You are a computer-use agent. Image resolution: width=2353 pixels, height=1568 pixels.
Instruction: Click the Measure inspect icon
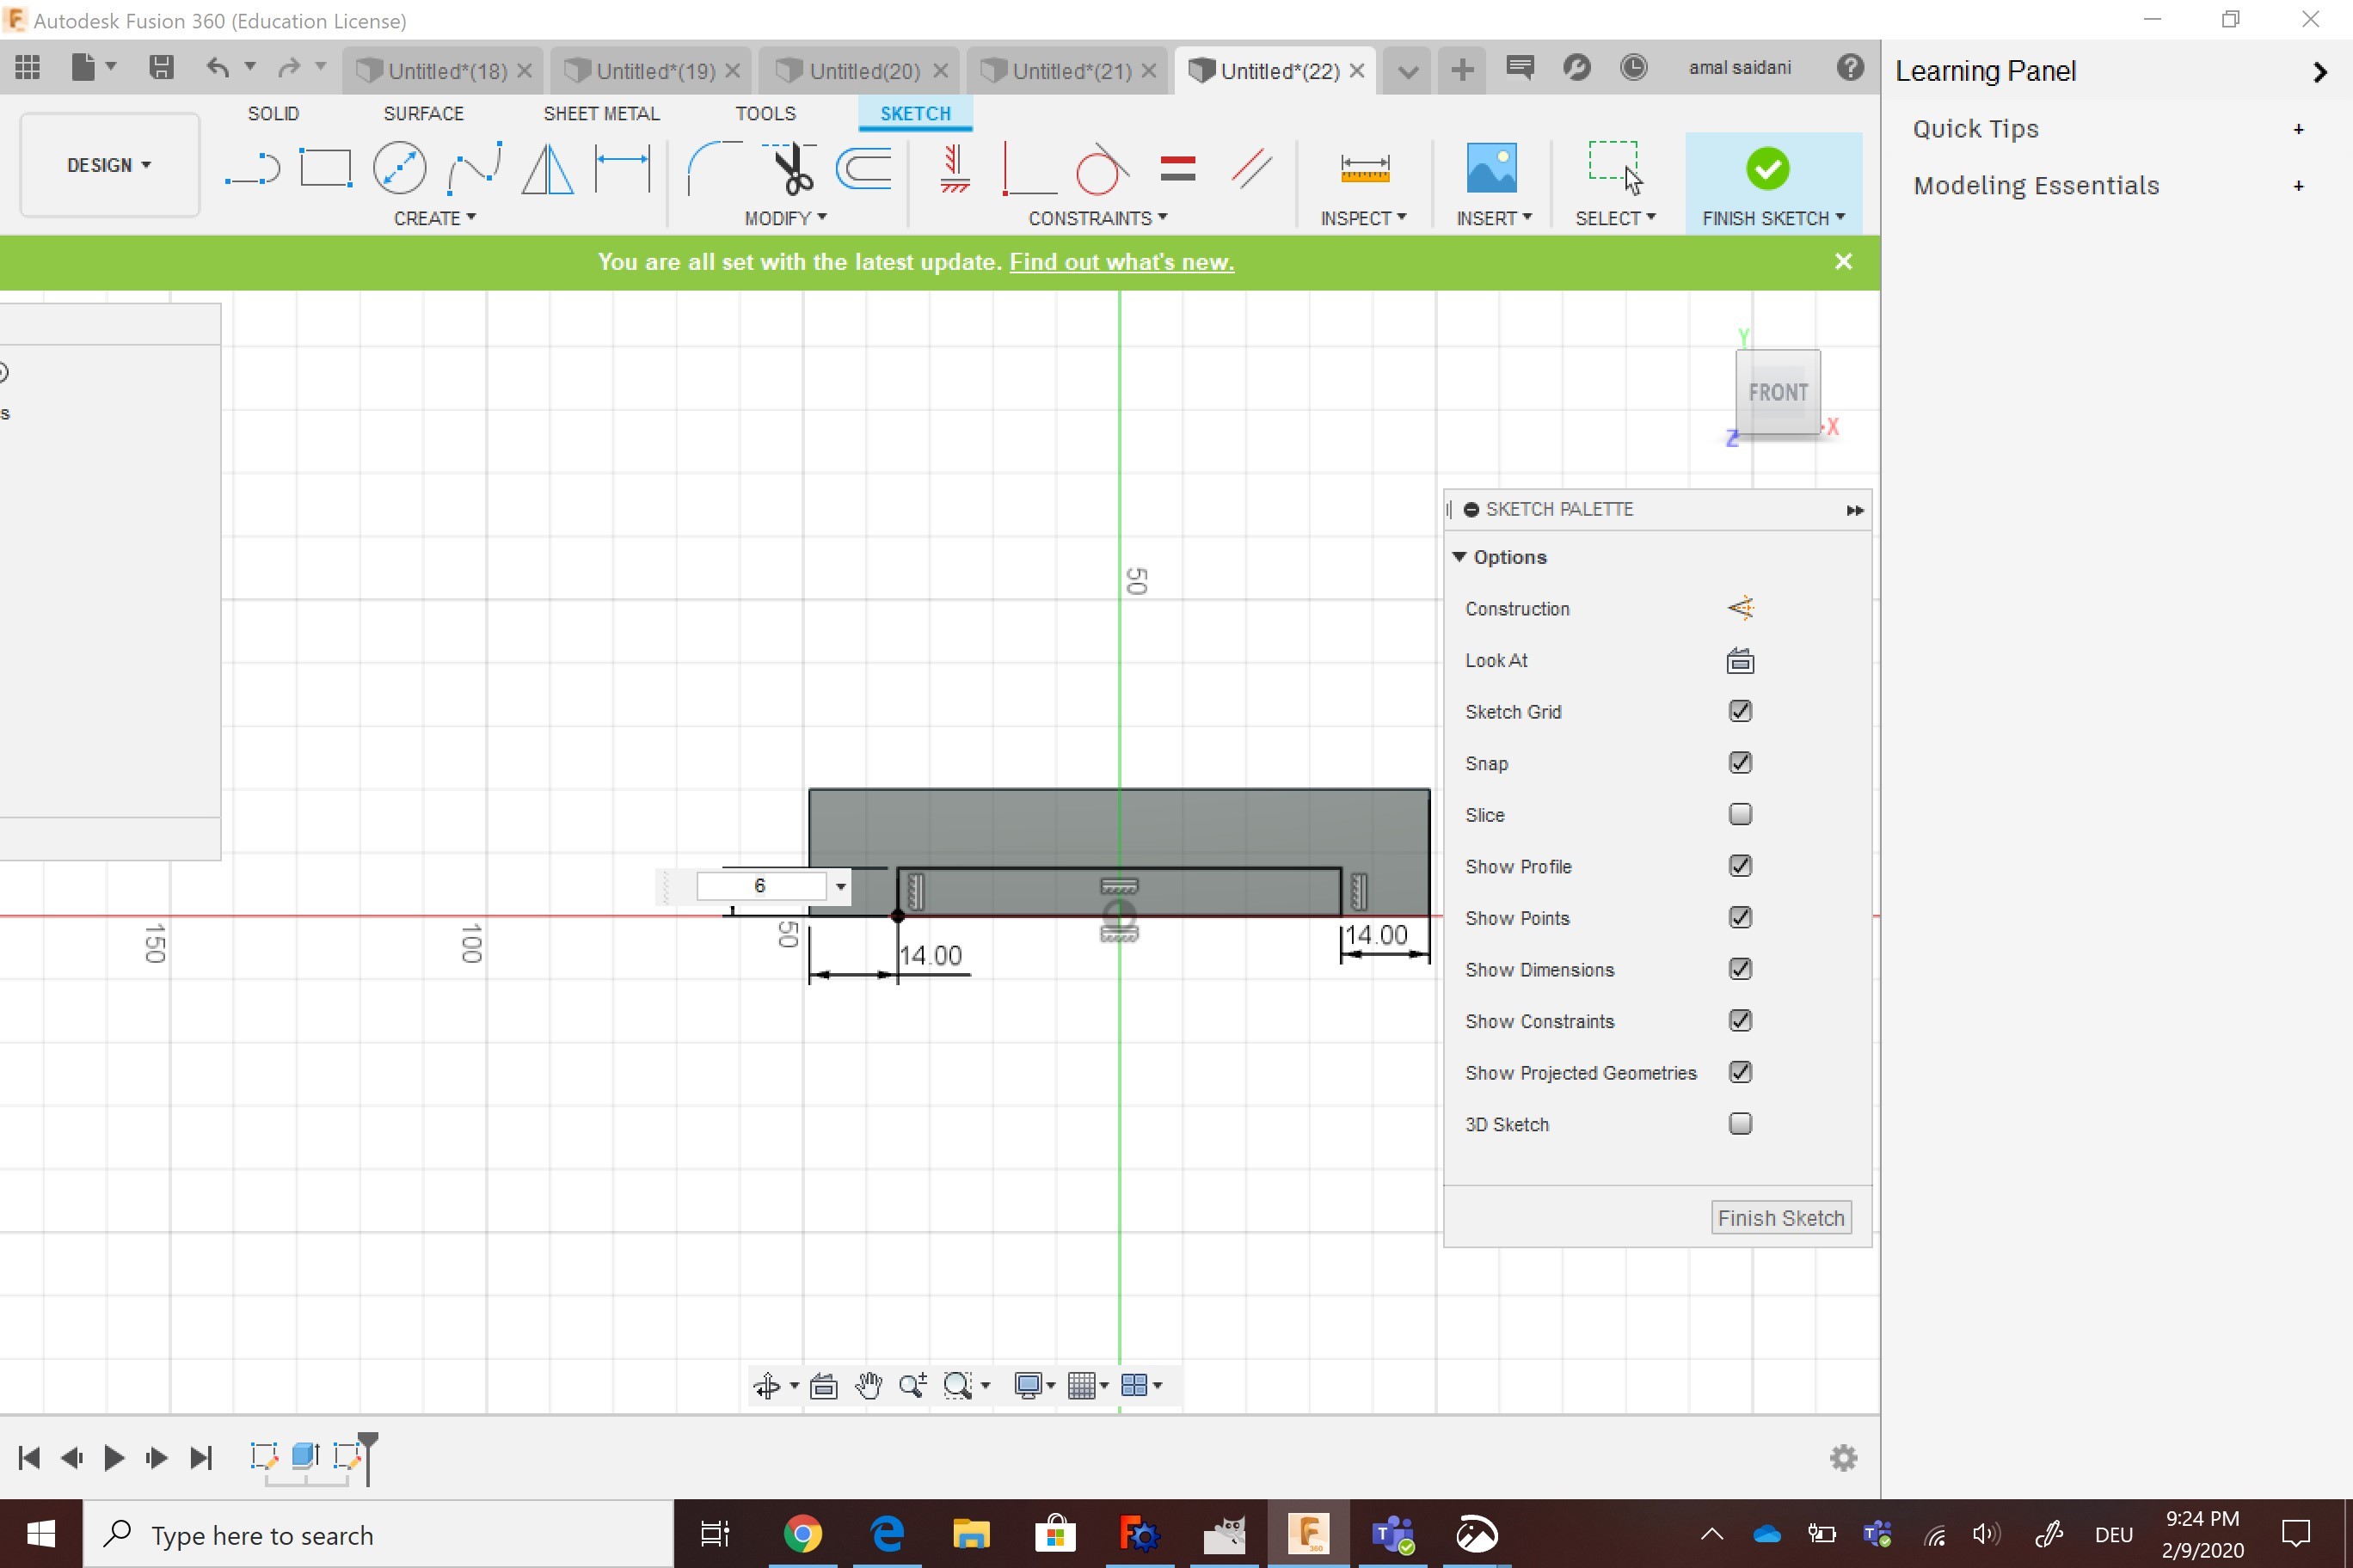[1364, 167]
